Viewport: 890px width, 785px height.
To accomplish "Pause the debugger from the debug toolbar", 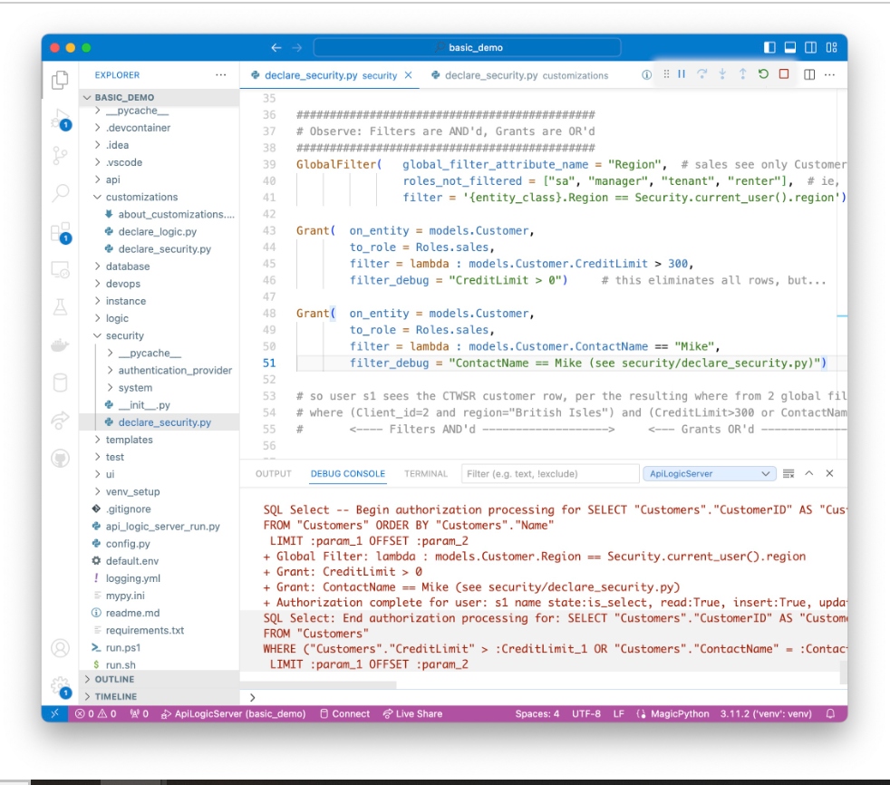I will [x=682, y=74].
